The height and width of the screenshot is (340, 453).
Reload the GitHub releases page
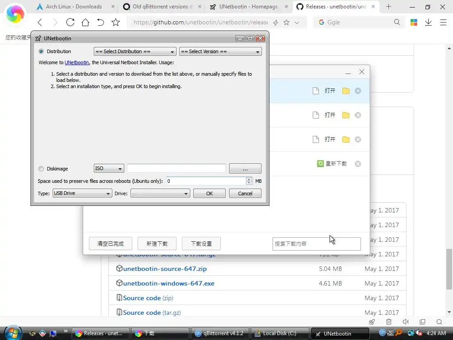point(70,22)
